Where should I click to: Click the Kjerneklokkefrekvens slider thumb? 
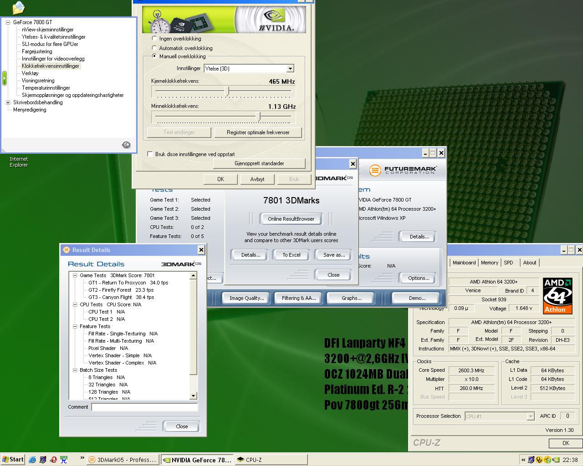[228, 91]
